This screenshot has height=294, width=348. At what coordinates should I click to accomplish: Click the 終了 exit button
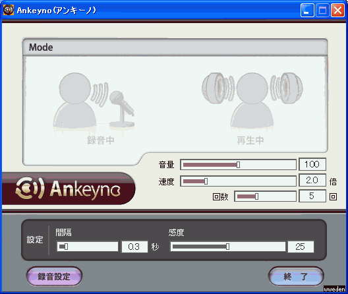(296, 276)
